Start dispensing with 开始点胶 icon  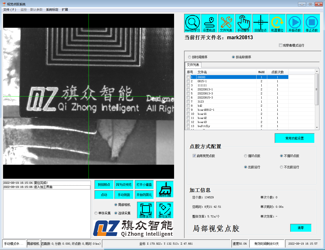click(x=295, y=23)
